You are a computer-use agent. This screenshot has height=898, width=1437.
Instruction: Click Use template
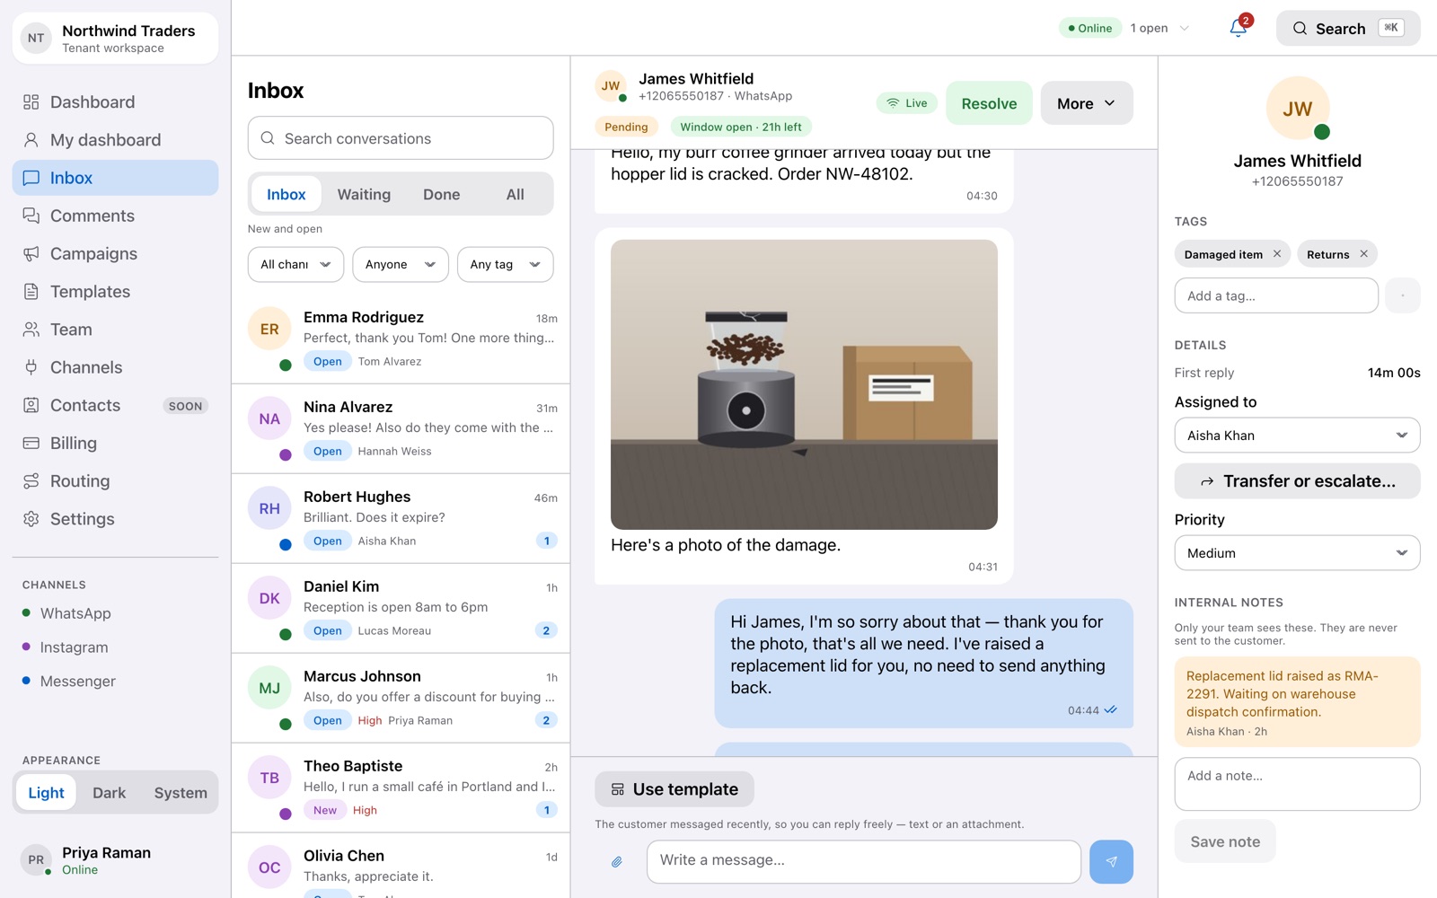click(x=674, y=789)
